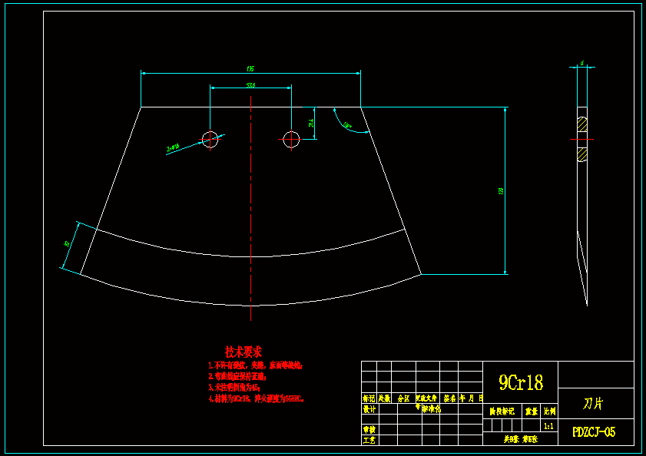This screenshot has height=456, width=646.
Task: Click the 9Cr18 material cell in title block
Action: 520,382
